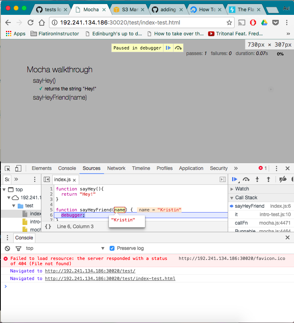Uncheck Preserve log checkbox
Image resolution: width=294 pixels, height=323 pixels.
(112, 248)
